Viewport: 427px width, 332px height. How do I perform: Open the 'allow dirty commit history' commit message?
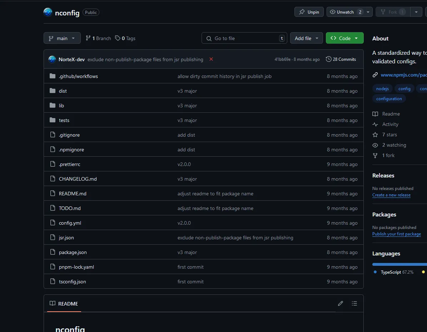coord(224,76)
